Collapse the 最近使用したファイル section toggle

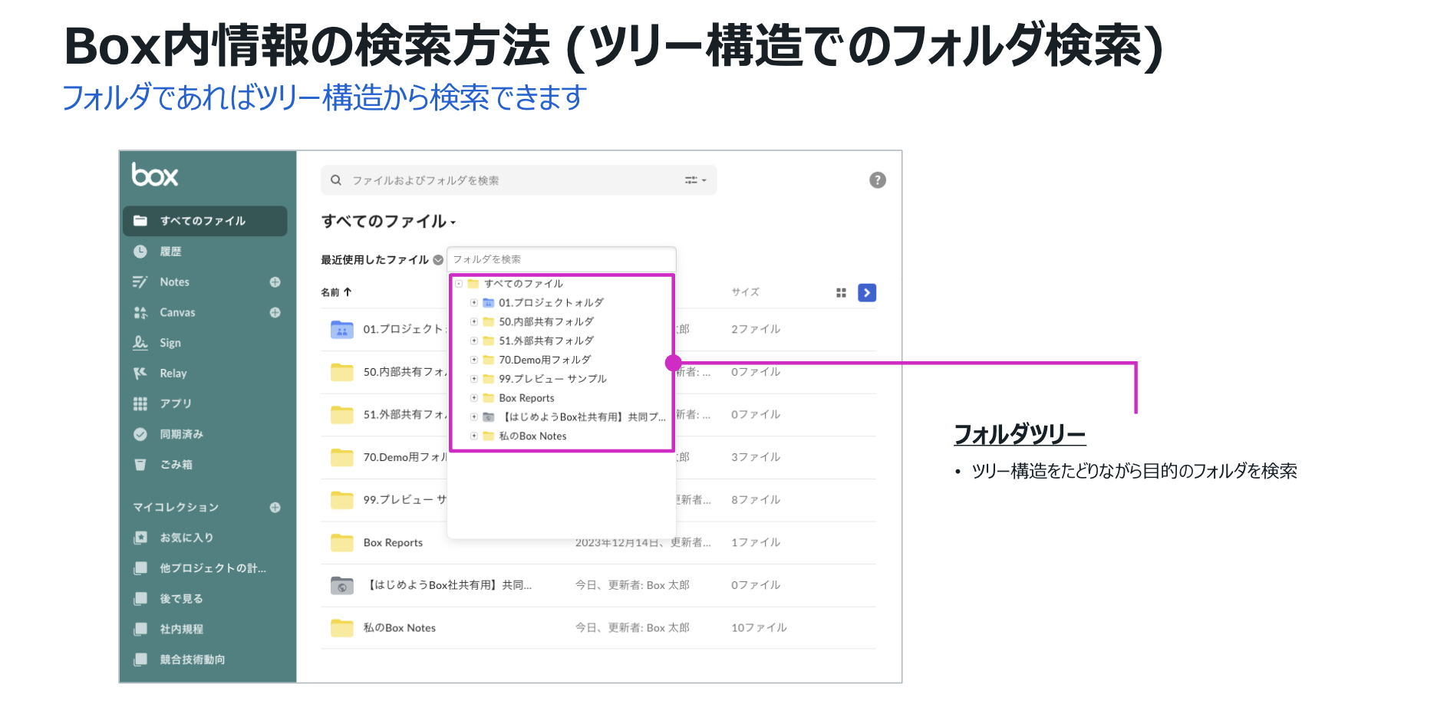click(x=438, y=260)
